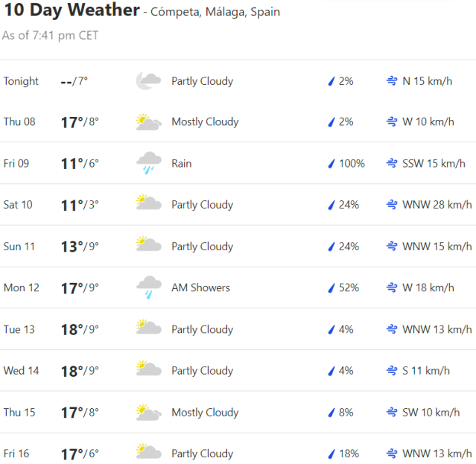Click the AM Showers description text
476x464 pixels.
[200, 288]
